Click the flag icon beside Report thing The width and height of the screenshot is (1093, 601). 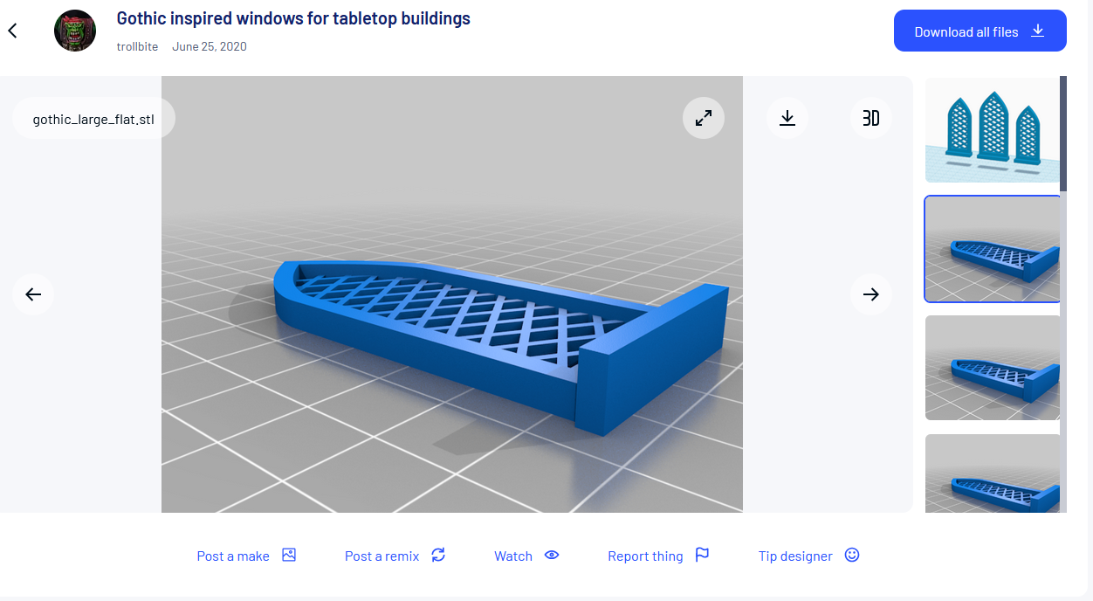click(702, 555)
